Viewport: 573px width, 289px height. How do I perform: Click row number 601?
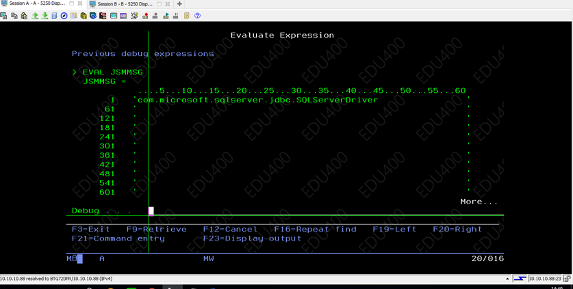pos(107,192)
